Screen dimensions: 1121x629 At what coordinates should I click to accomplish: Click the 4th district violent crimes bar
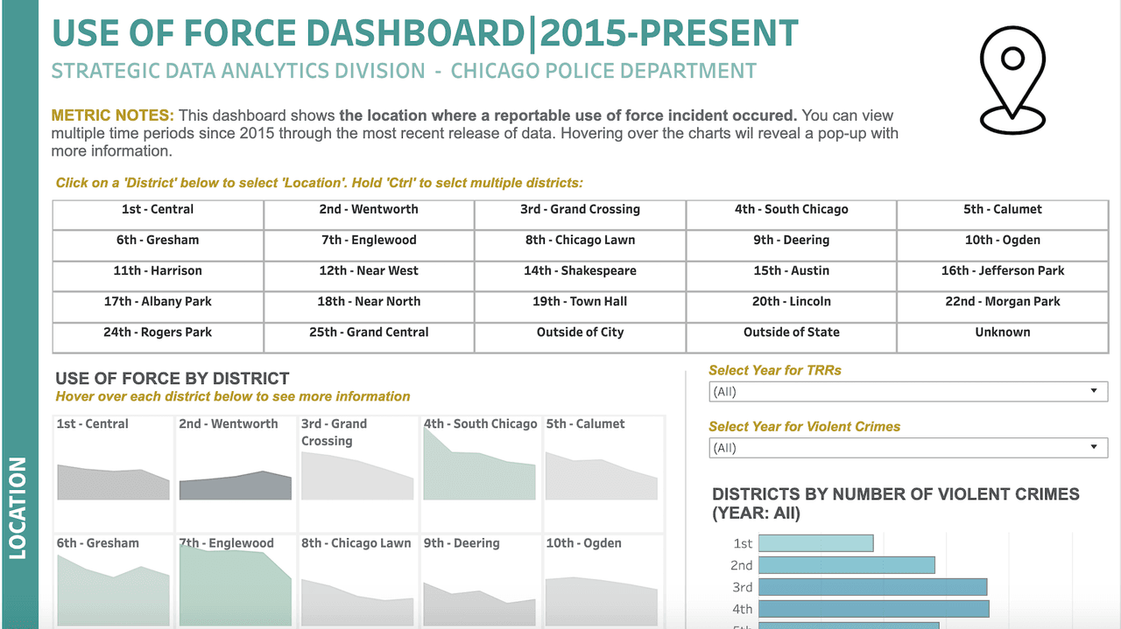click(x=873, y=609)
